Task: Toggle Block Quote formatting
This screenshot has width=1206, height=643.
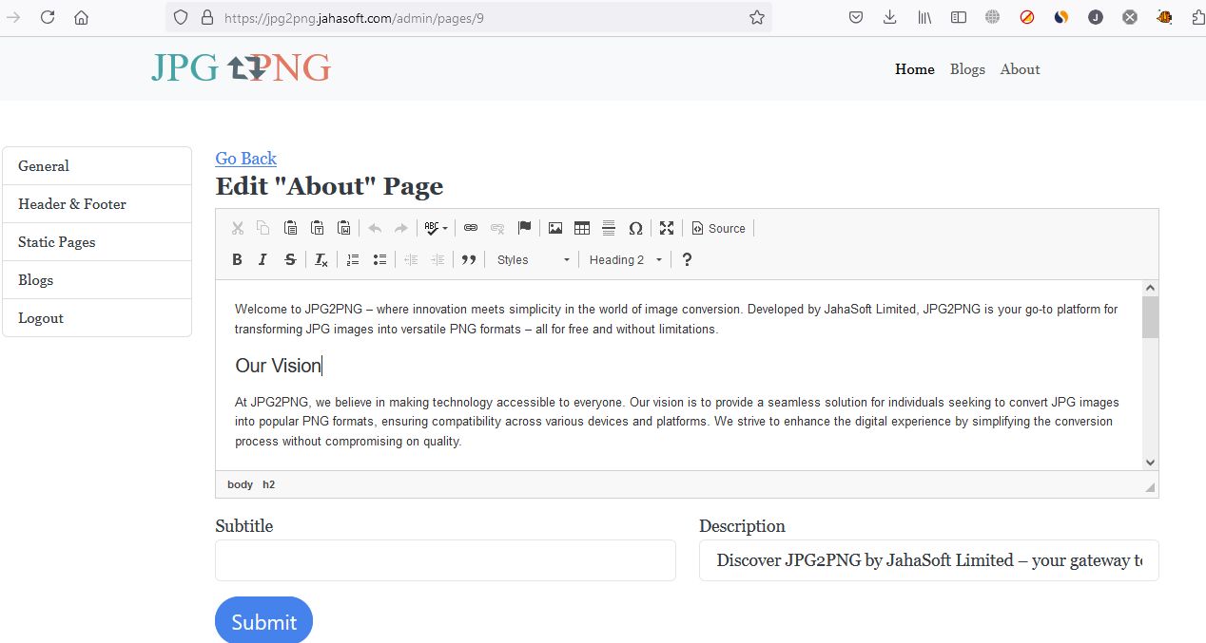Action: [468, 259]
